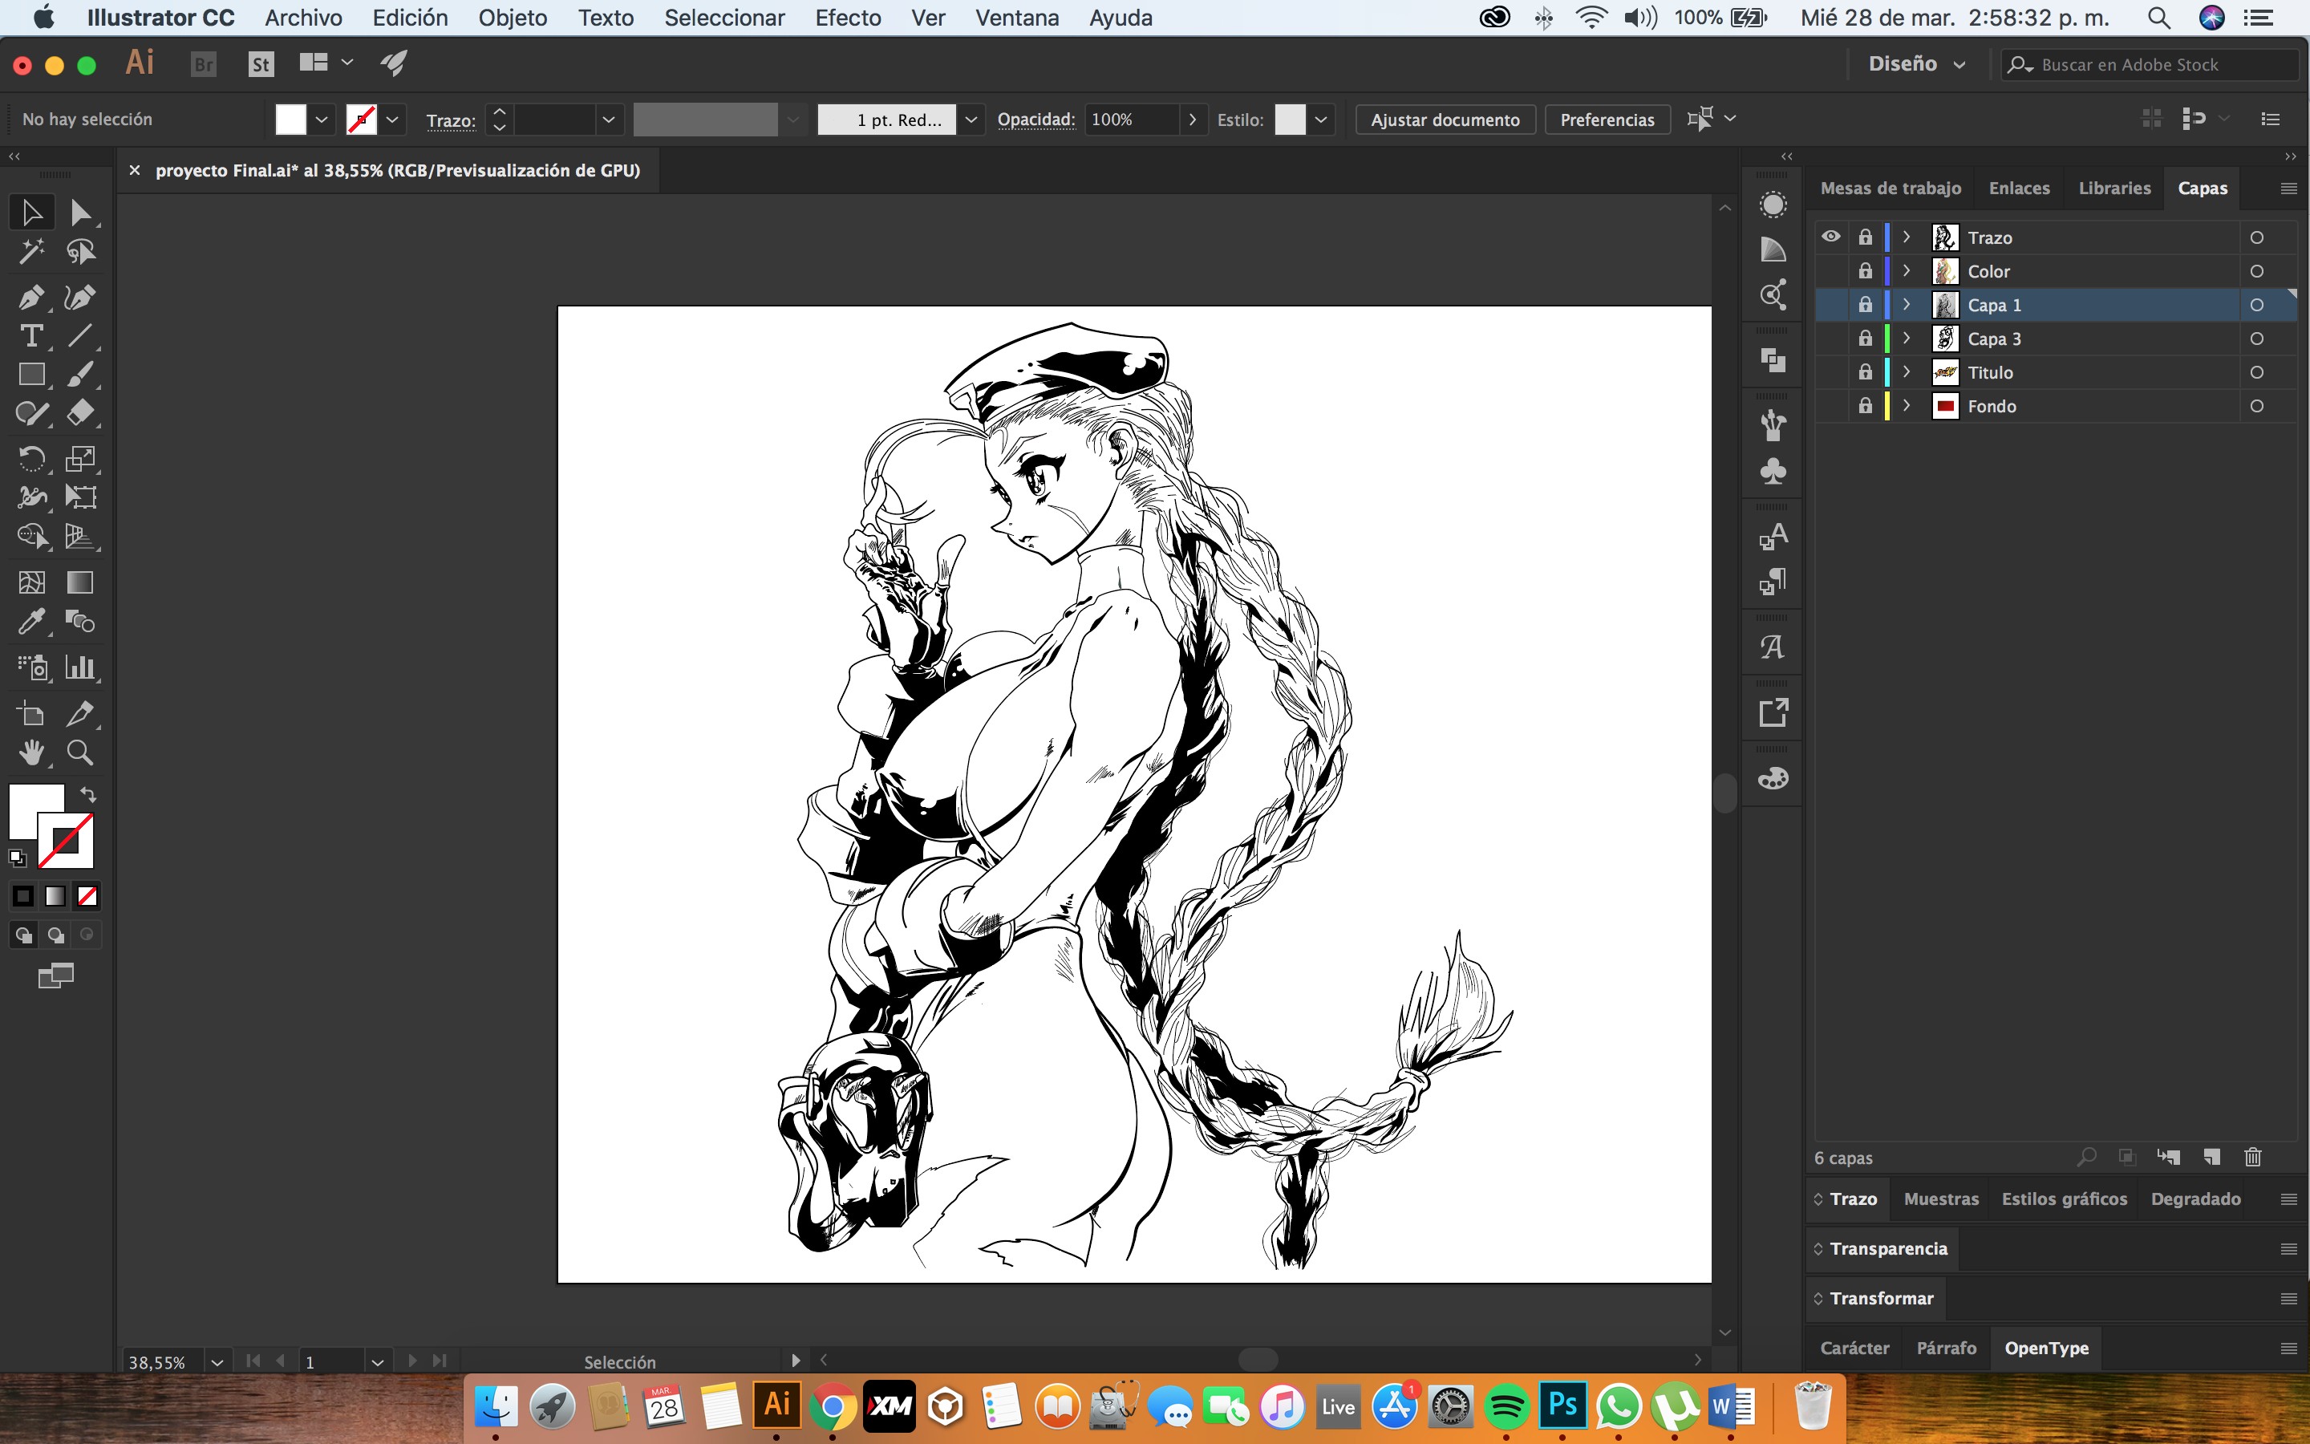Click the Preferencias button

click(x=1607, y=120)
